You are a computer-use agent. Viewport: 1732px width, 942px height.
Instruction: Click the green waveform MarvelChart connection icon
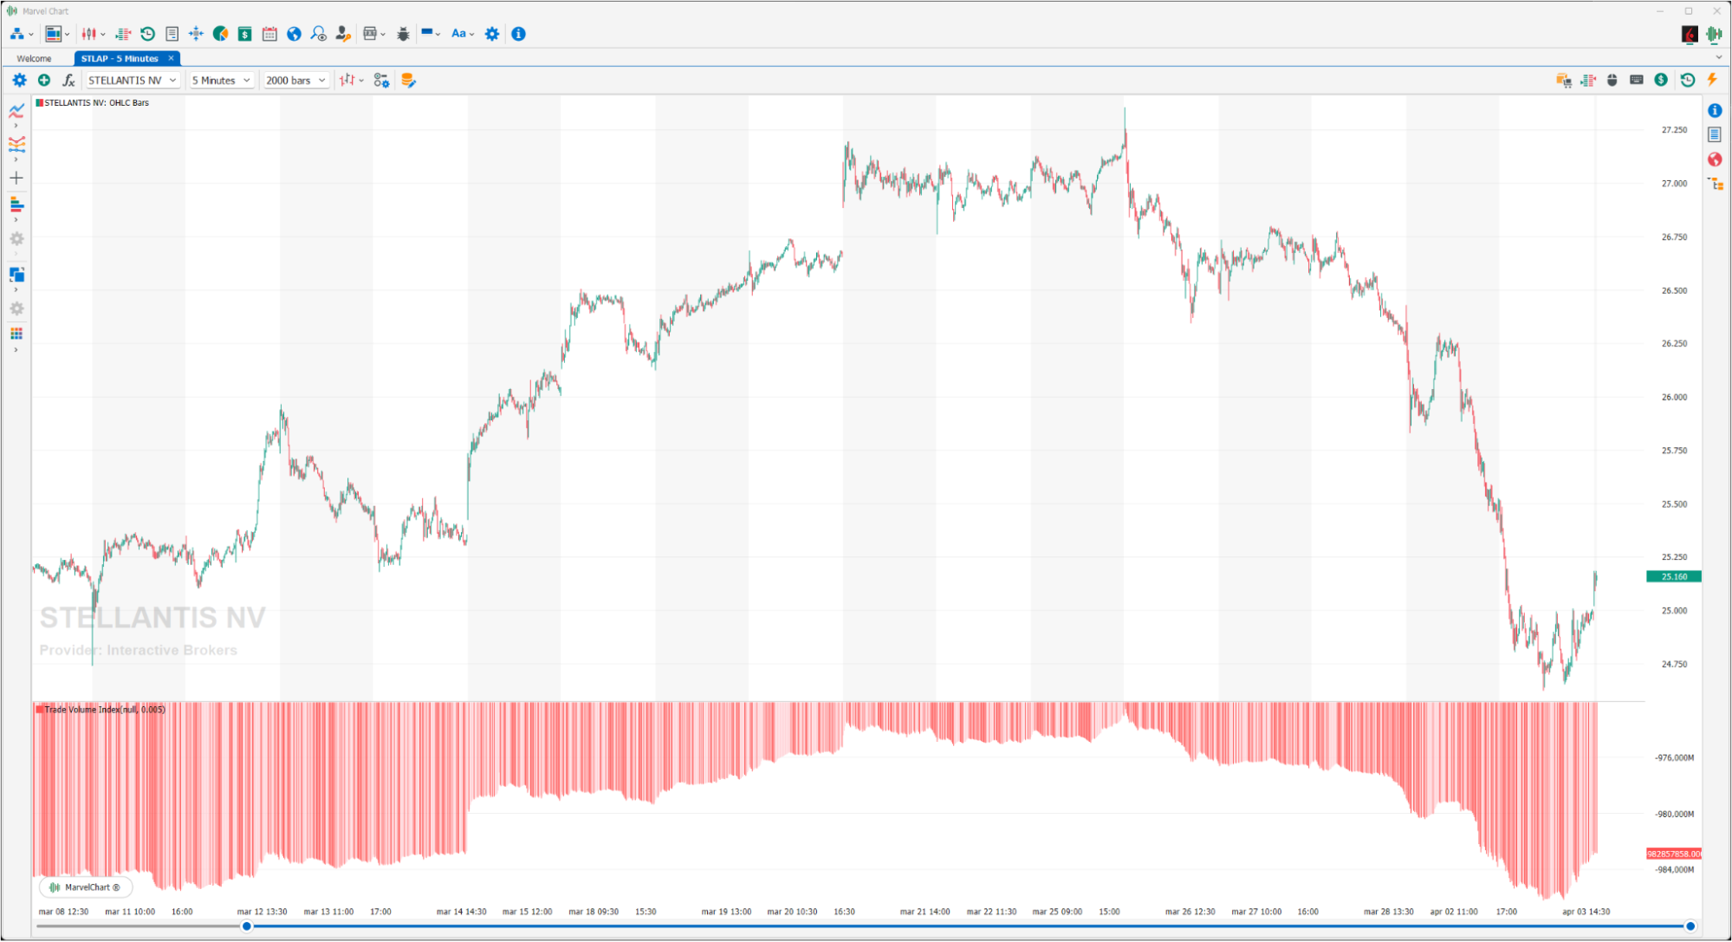1713,34
